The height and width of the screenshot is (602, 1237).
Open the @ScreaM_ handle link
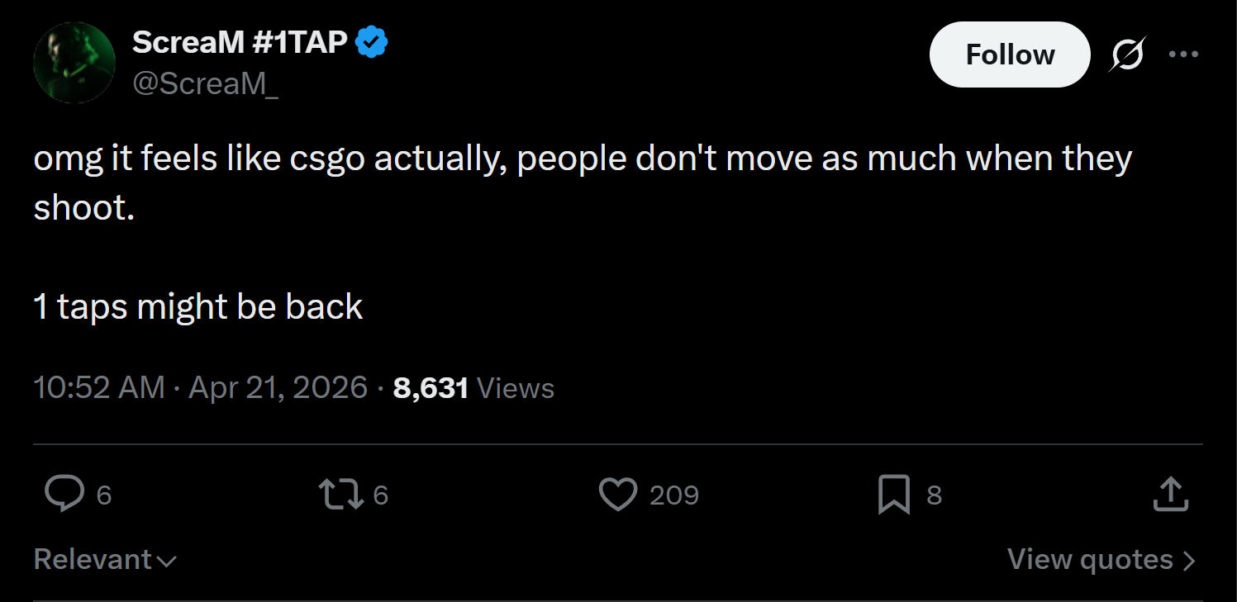[205, 85]
